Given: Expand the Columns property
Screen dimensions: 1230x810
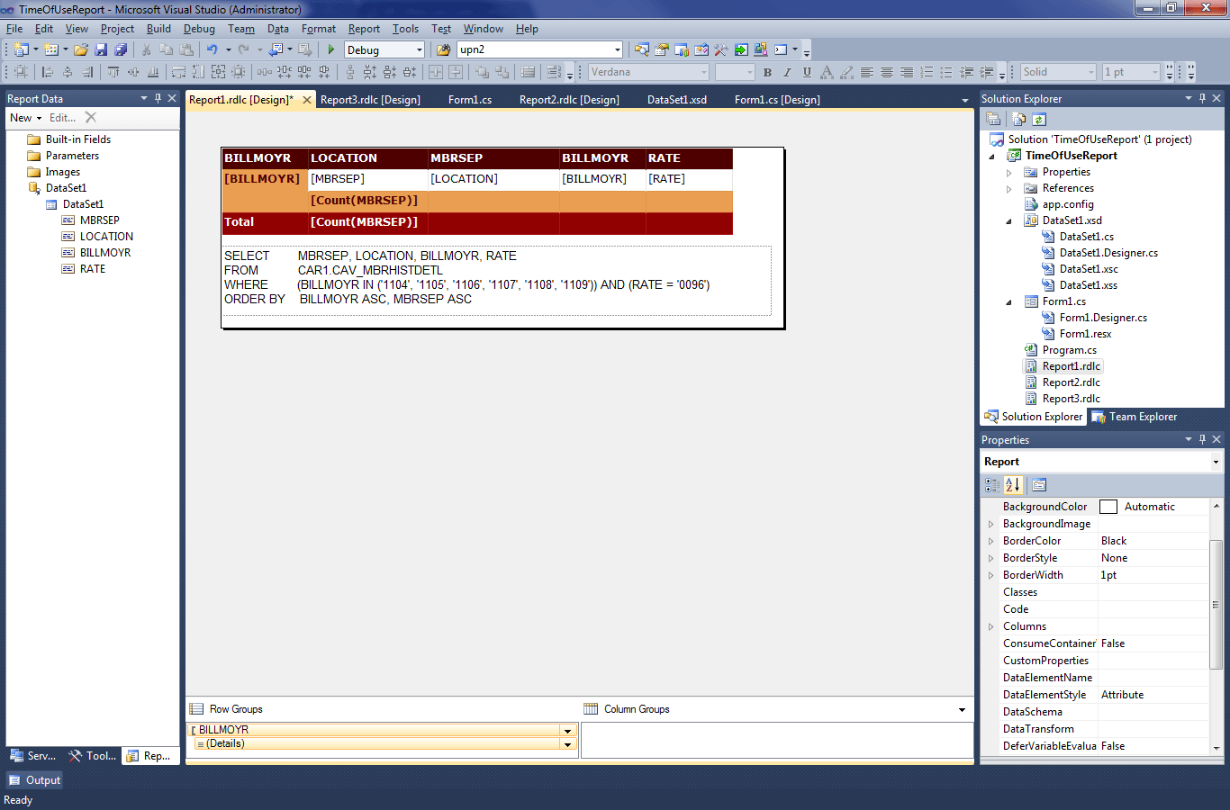Looking at the screenshot, I should point(991,626).
